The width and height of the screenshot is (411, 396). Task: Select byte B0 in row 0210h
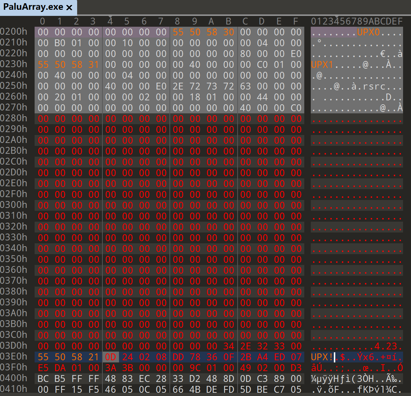click(x=60, y=43)
